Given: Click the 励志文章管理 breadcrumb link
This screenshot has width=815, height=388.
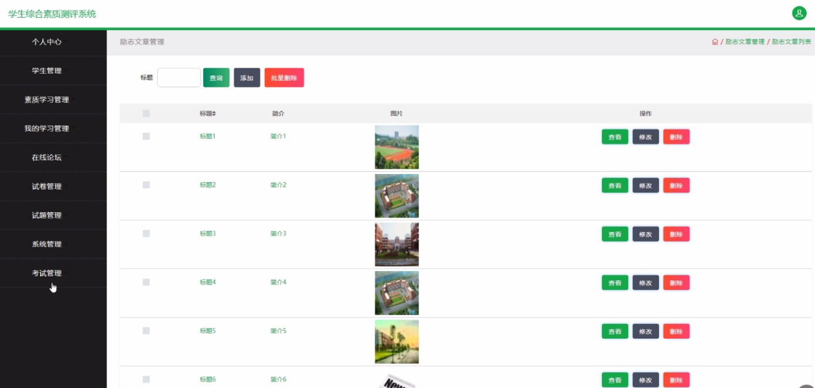Looking at the screenshot, I should (745, 42).
